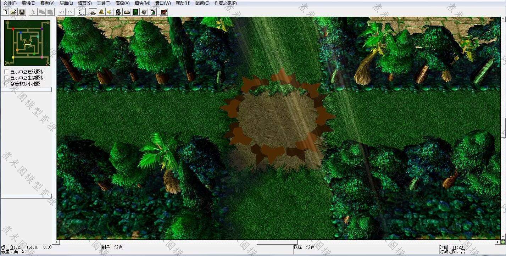Click the Paste toolbar icon
The image size is (506, 256).
[50, 12]
